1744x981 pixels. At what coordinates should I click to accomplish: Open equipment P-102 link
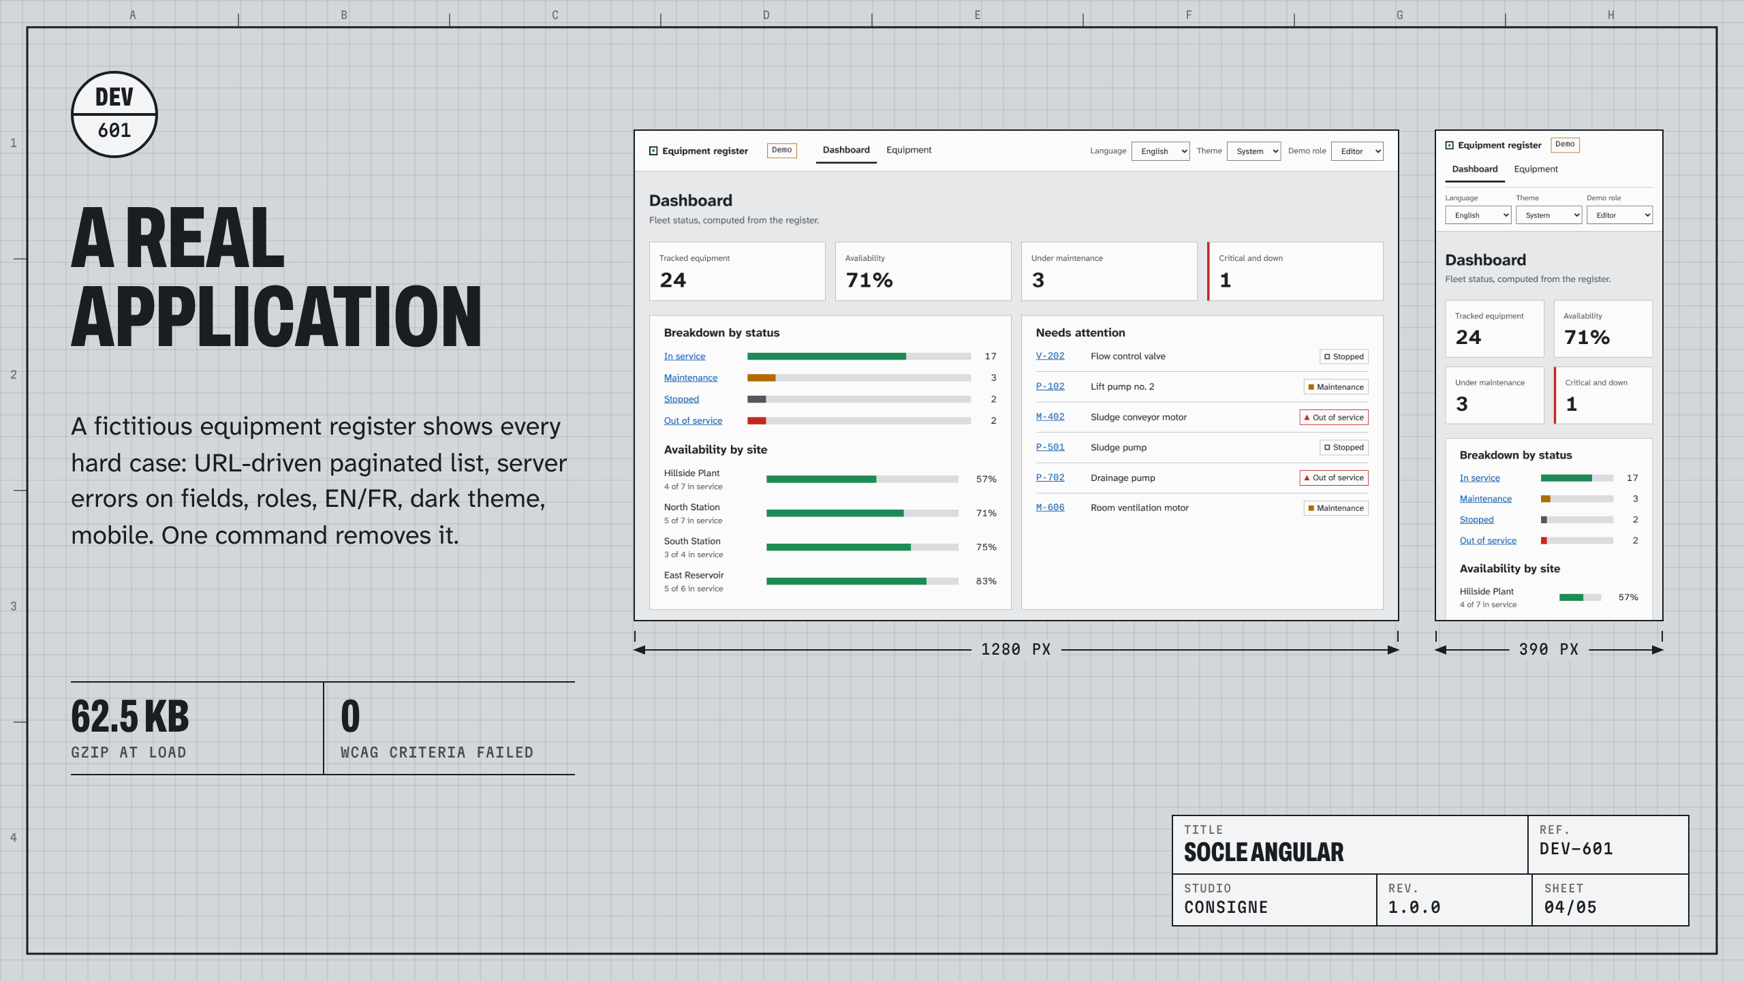[1050, 386]
